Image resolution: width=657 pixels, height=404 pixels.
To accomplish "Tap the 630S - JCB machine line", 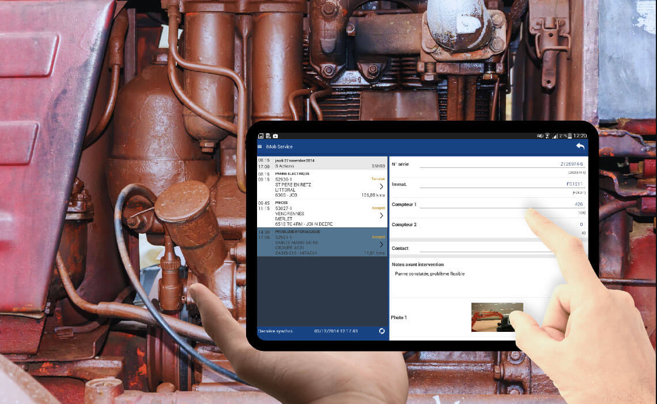I will pyautogui.click(x=286, y=195).
